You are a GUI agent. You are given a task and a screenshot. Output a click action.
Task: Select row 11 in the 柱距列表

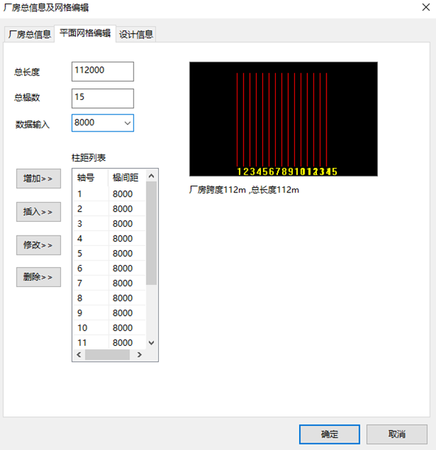tap(110, 342)
